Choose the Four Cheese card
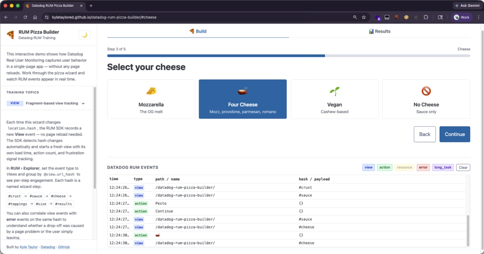 click(x=243, y=99)
